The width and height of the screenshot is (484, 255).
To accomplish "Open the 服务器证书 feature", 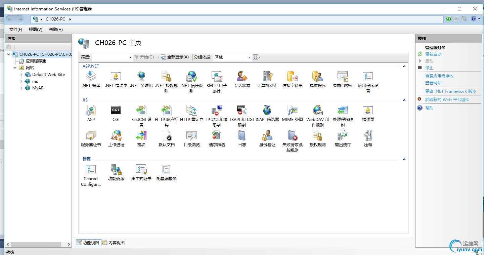I will click(91, 138).
